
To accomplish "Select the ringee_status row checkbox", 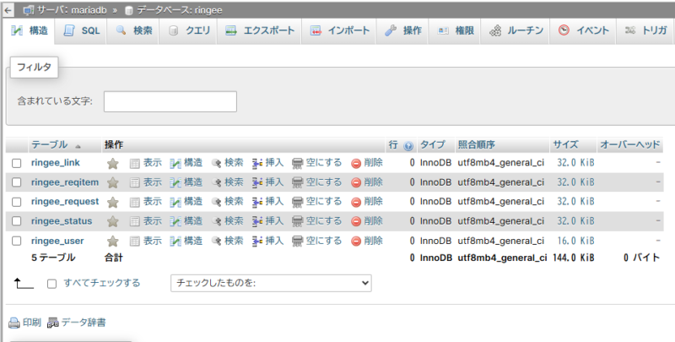I will [16, 221].
